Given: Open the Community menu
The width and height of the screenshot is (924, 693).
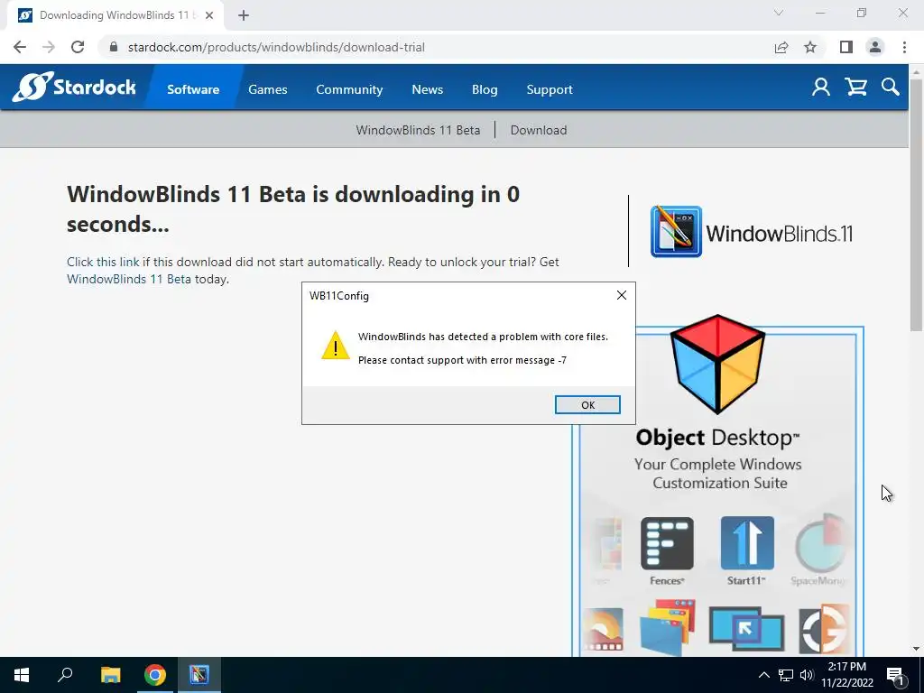Looking at the screenshot, I should coord(349,89).
